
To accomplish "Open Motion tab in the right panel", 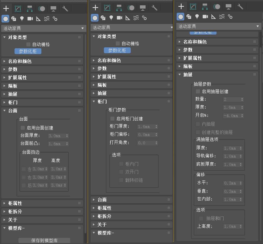I will tap(217, 6).
